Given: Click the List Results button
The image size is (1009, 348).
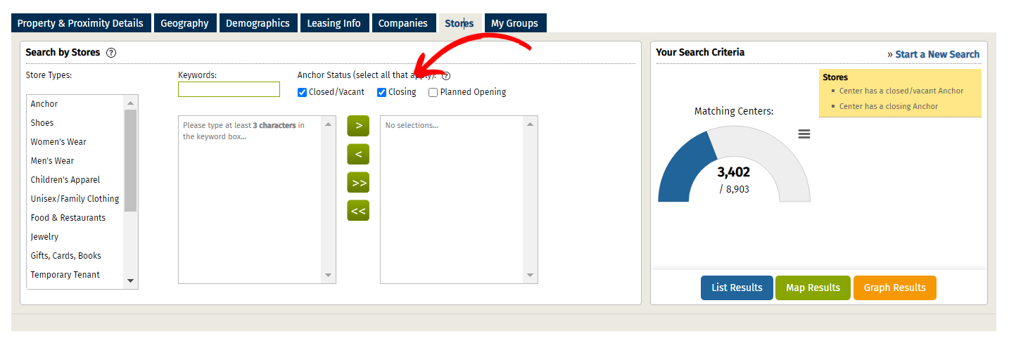Looking at the screenshot, I should pyautogui.click(x=737, y=288).
